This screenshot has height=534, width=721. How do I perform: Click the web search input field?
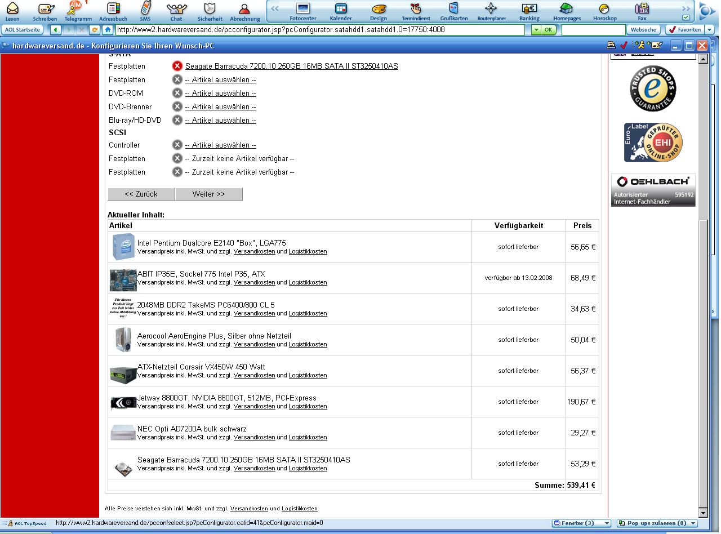click(x=593, y=30)
